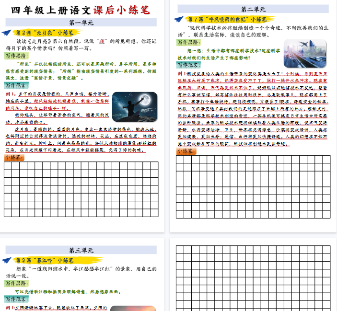Viewport: 337px width, 311px height.
Task: Click the 第二单元 section header bar
Action: [x=253, y=9]
